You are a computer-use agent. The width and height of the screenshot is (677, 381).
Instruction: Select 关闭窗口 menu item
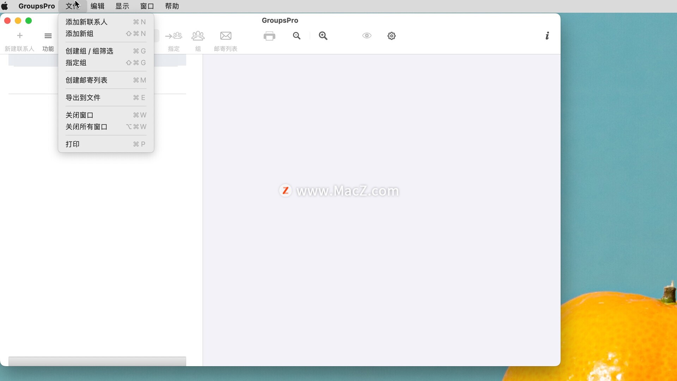coord(106,115)
